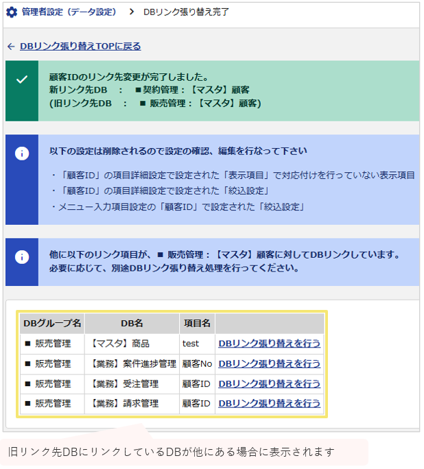The image size is (424, 469).
Task: Click the breadcrumb chevron separator arrow
Action: (x=131, y=12)
